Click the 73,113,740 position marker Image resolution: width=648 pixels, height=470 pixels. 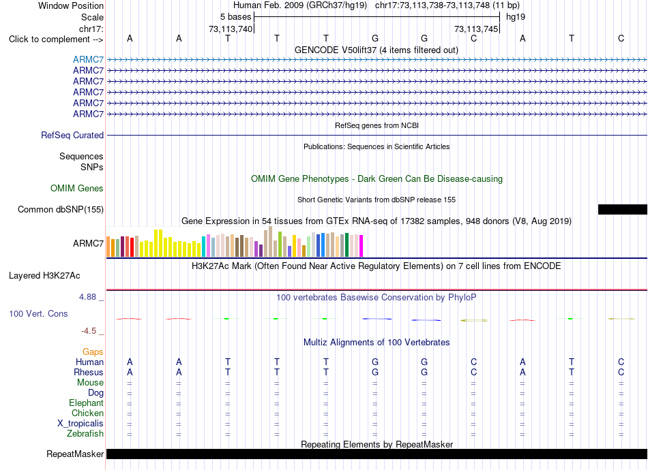(x=231, y=29)
